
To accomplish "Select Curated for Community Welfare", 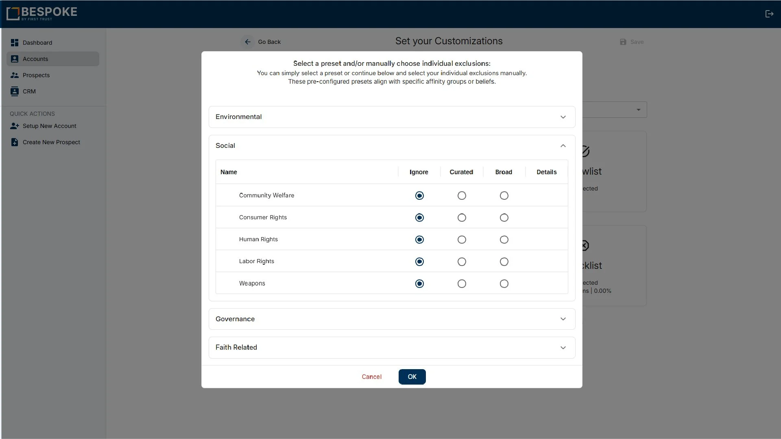I will tap(461, 195).
